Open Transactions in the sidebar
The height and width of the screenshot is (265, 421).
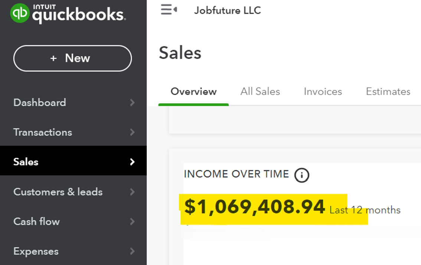pyautogui.click(x=43, y=132)
